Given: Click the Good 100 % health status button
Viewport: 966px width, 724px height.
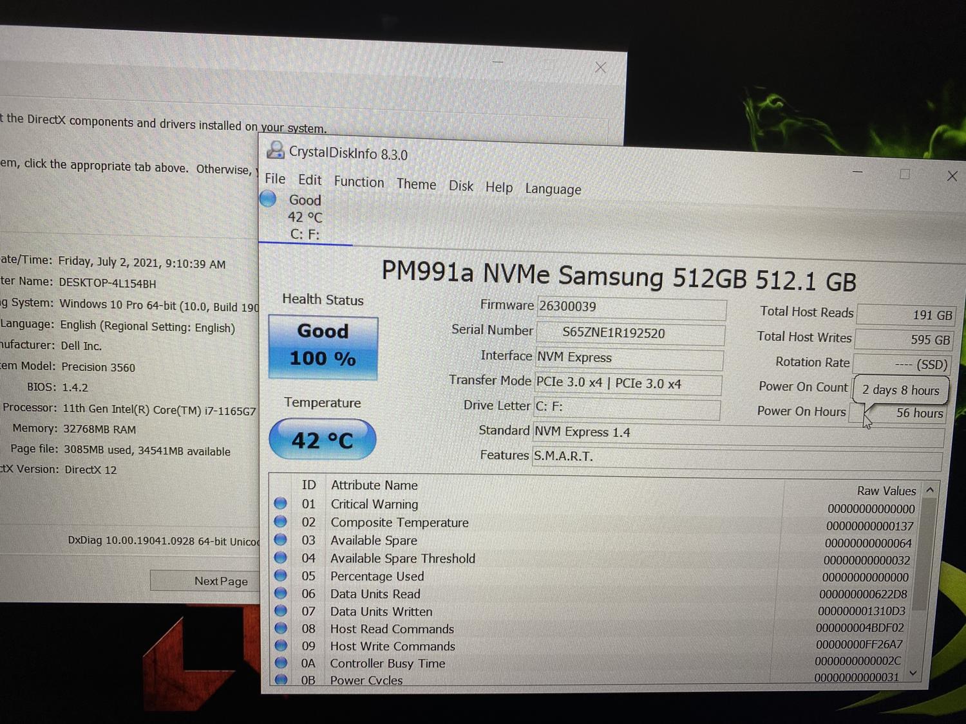Looking at the screenshot, I should [323, 346].
